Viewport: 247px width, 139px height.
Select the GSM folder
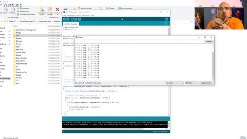[18, 47]
